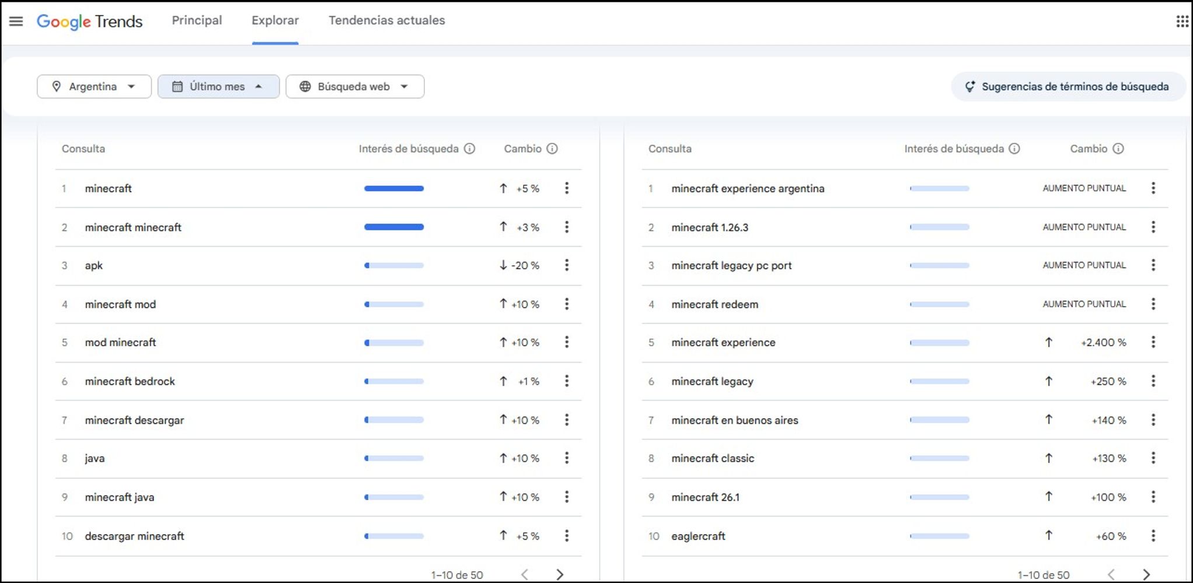Image resolution: width=1193 pixels, height=583 pixels.
Task: Open the minecraft en buenos aires query
Action: tap(735, 420)
